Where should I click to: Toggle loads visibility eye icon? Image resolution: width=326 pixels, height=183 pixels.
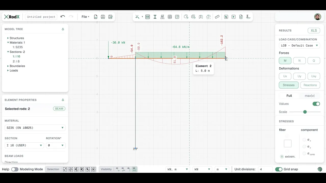134,169
